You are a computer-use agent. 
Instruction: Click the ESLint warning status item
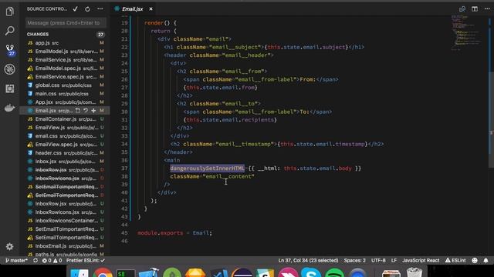[455, 260]
